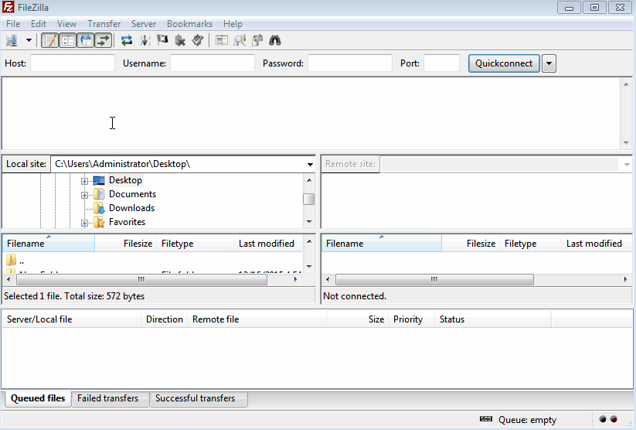Open the Transfer menu
The image size is (636, 430).
tap(104, 24)
